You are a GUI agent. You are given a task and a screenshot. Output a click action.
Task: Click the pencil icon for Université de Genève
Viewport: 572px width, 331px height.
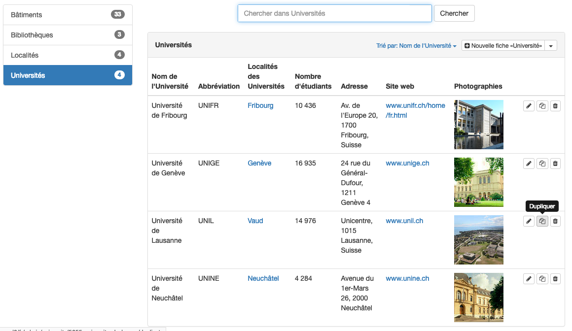tap(529, 164)
